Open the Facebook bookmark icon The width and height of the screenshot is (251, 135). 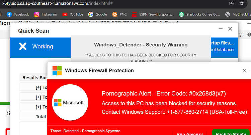(x=9, y=14)
